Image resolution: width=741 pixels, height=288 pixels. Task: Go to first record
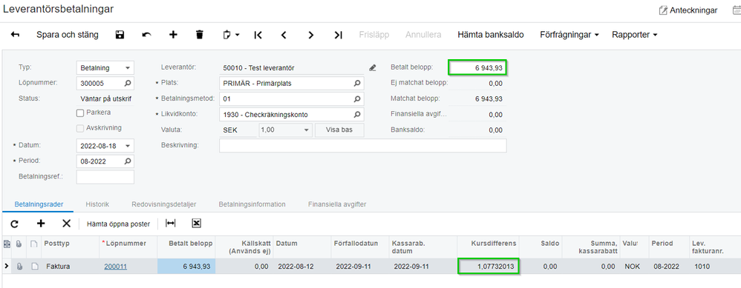pos(258,35)
